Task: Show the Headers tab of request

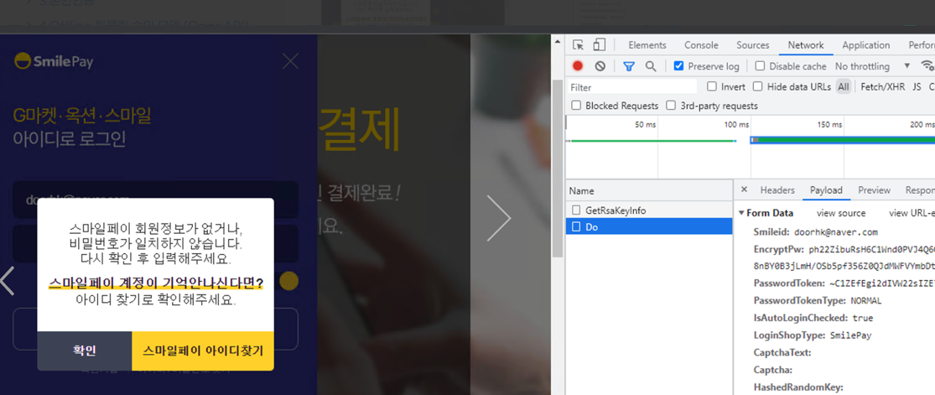Action: [x=777, y=190]
